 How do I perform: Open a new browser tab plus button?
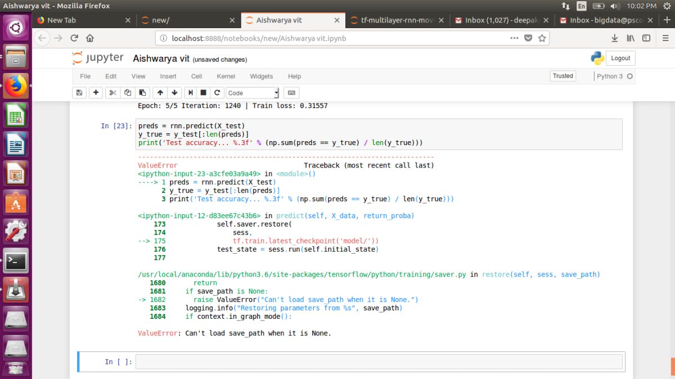[x=667, y=20]
